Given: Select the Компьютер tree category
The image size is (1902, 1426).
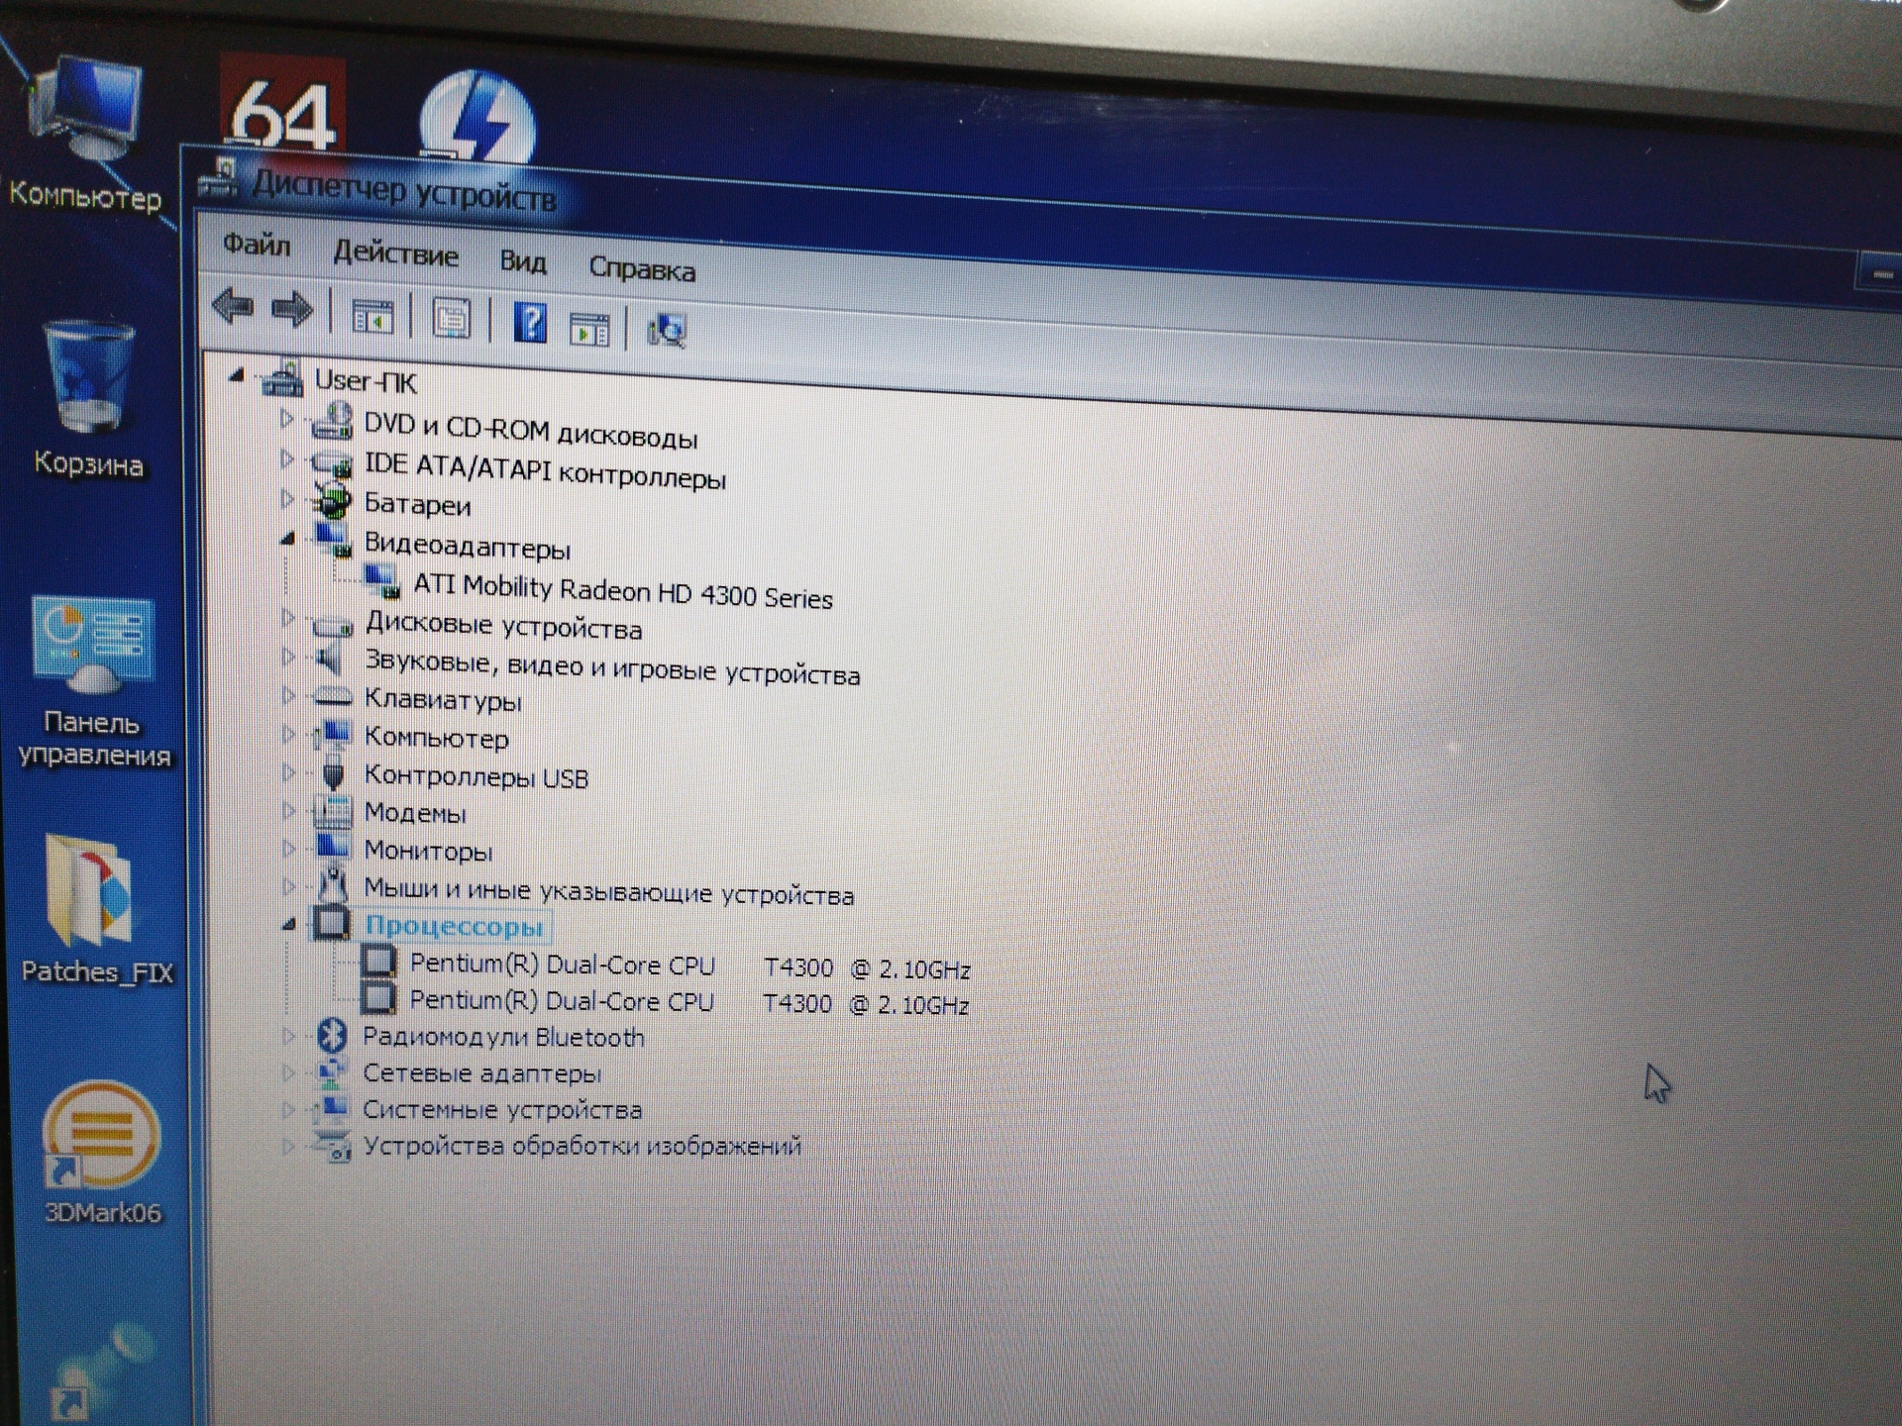Looking at the screenshot, I should [436, 738].
